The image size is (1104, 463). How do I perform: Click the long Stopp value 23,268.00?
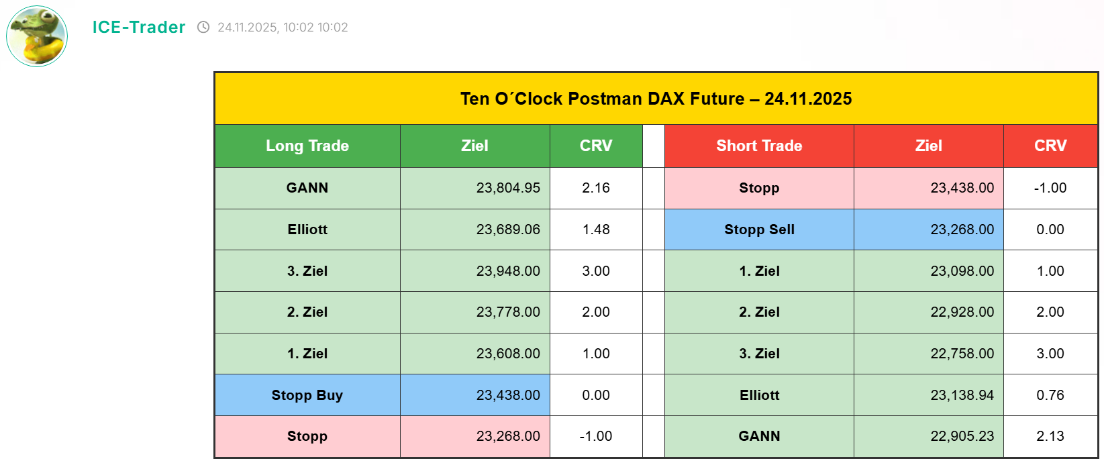click(508, 436)
